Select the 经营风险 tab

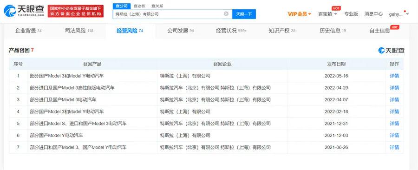click(x=130, y=31)
